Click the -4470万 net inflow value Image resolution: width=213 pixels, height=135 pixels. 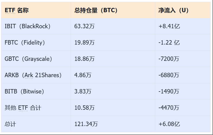point(169,108)
